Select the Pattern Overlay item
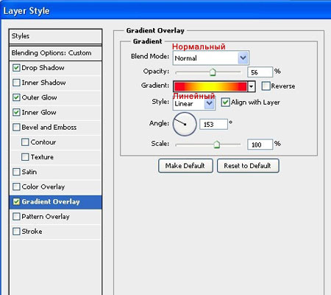The height and width of the screenshot is (295, 331). coord(55,217)
